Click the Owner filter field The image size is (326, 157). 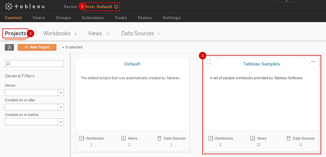(x=31, y=92)
